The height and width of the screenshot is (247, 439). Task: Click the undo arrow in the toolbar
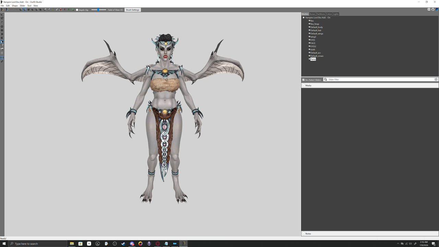pos(12,10)
